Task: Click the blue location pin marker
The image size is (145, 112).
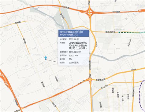Action: [x=46, y=58]
